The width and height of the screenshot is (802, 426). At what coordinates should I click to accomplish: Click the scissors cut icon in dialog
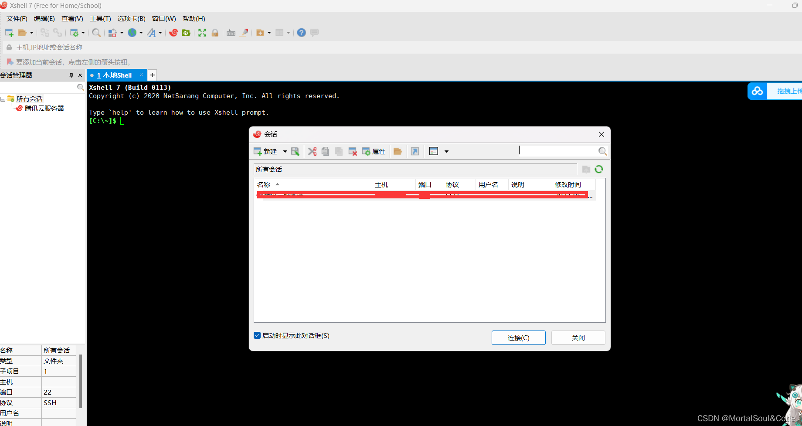click(312, 151)
